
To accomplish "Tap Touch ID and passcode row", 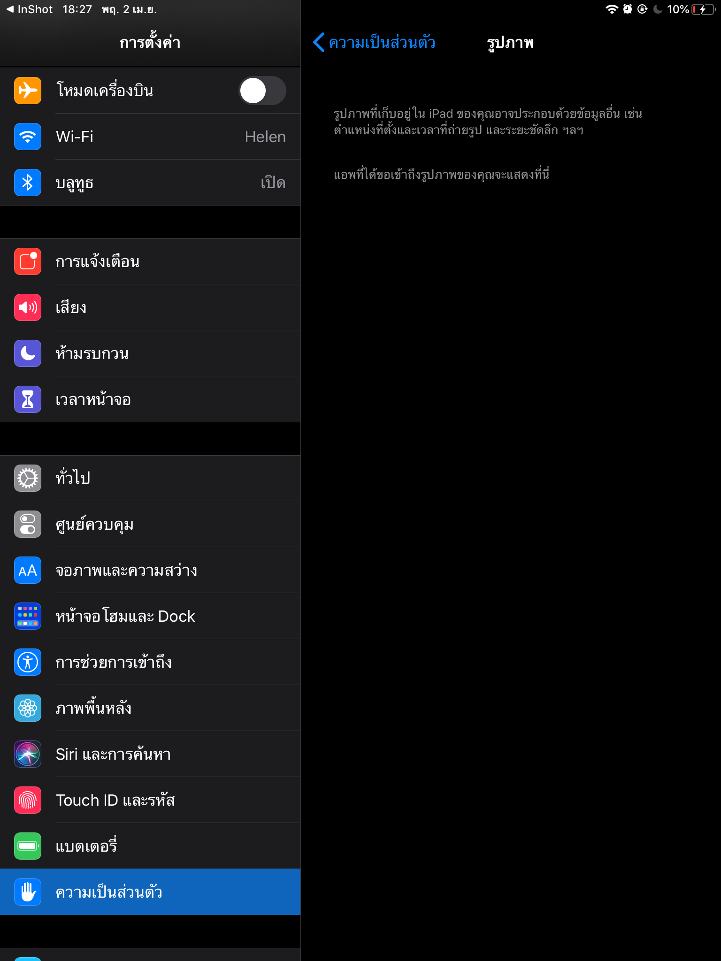I will 150,800.
